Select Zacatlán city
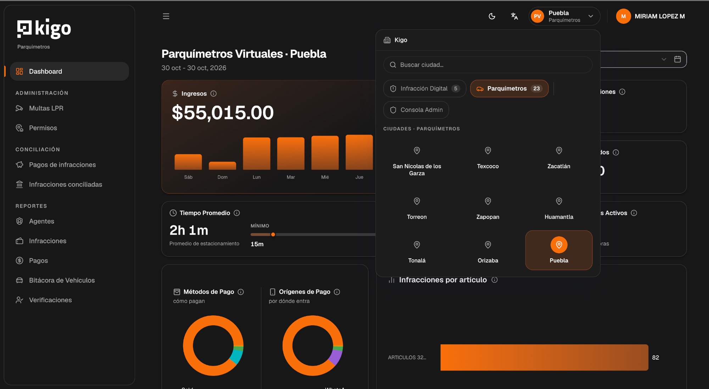This screenshot has width=709, height=389. tap(559, 158)
